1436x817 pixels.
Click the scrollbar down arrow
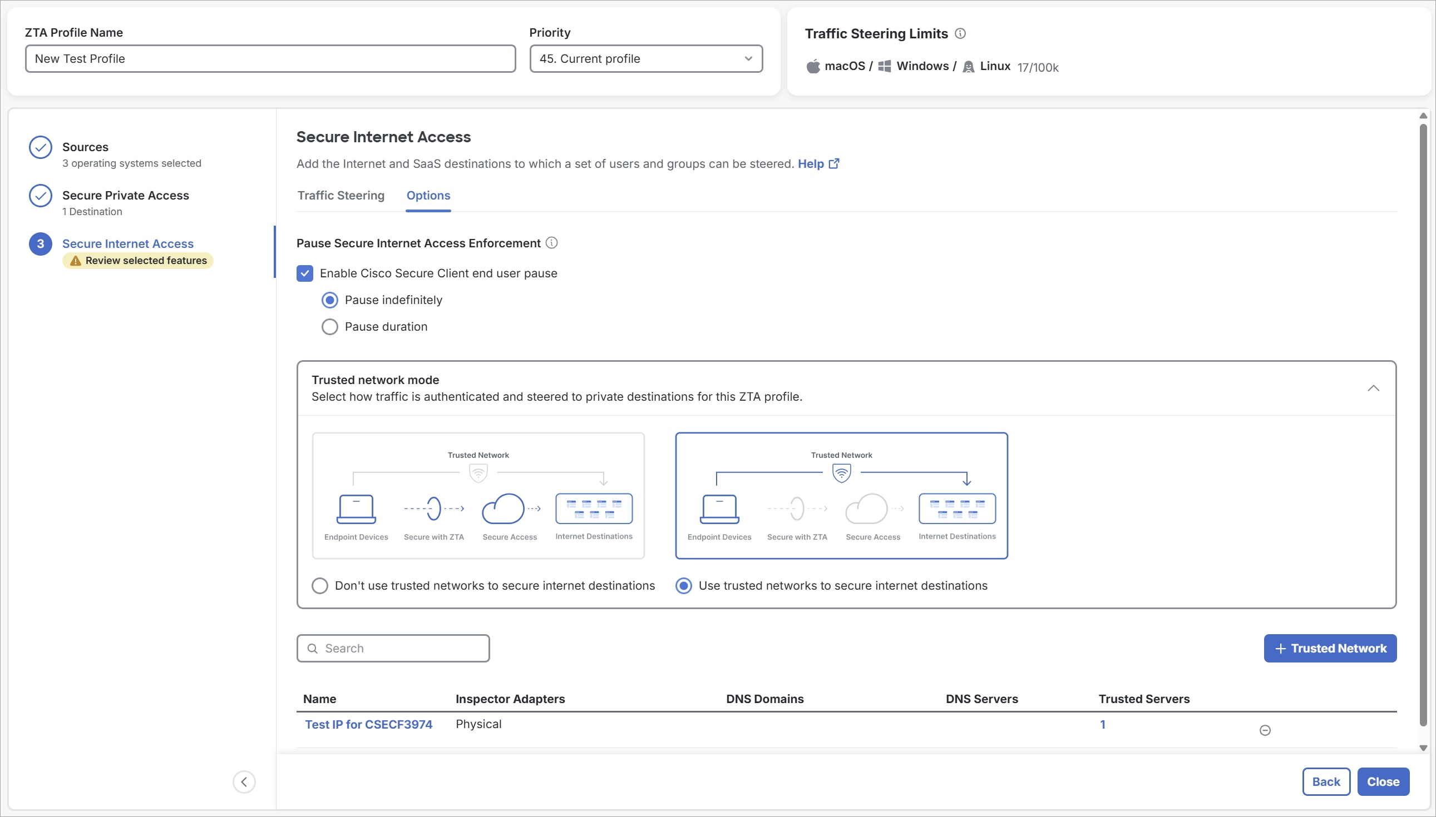click(x=1423, y=748)
